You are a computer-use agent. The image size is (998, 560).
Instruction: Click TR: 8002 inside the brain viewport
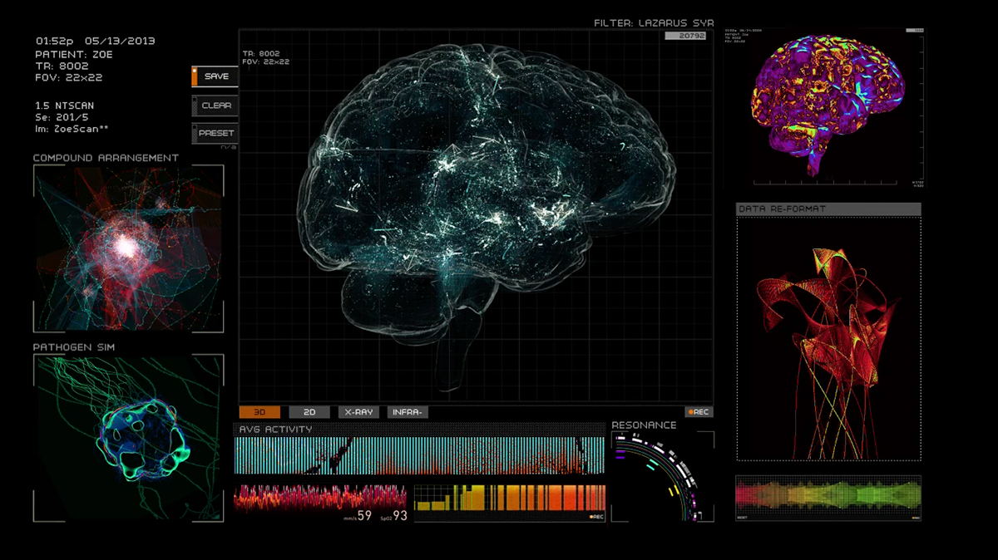(261, 53)
